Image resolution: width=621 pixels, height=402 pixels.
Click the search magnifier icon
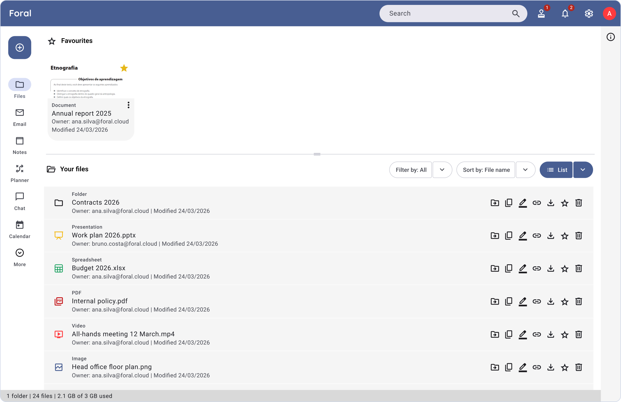pos(516,13)
